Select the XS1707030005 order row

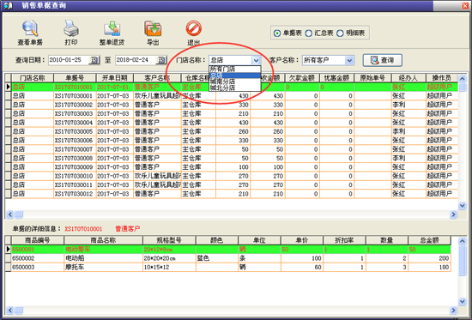pos(232,131)
